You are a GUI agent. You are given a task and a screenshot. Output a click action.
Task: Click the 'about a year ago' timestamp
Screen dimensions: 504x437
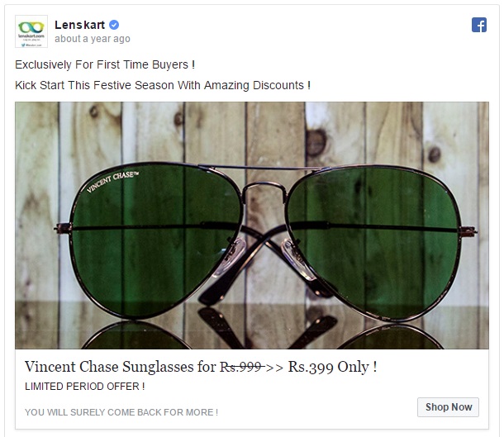point(93,39)
